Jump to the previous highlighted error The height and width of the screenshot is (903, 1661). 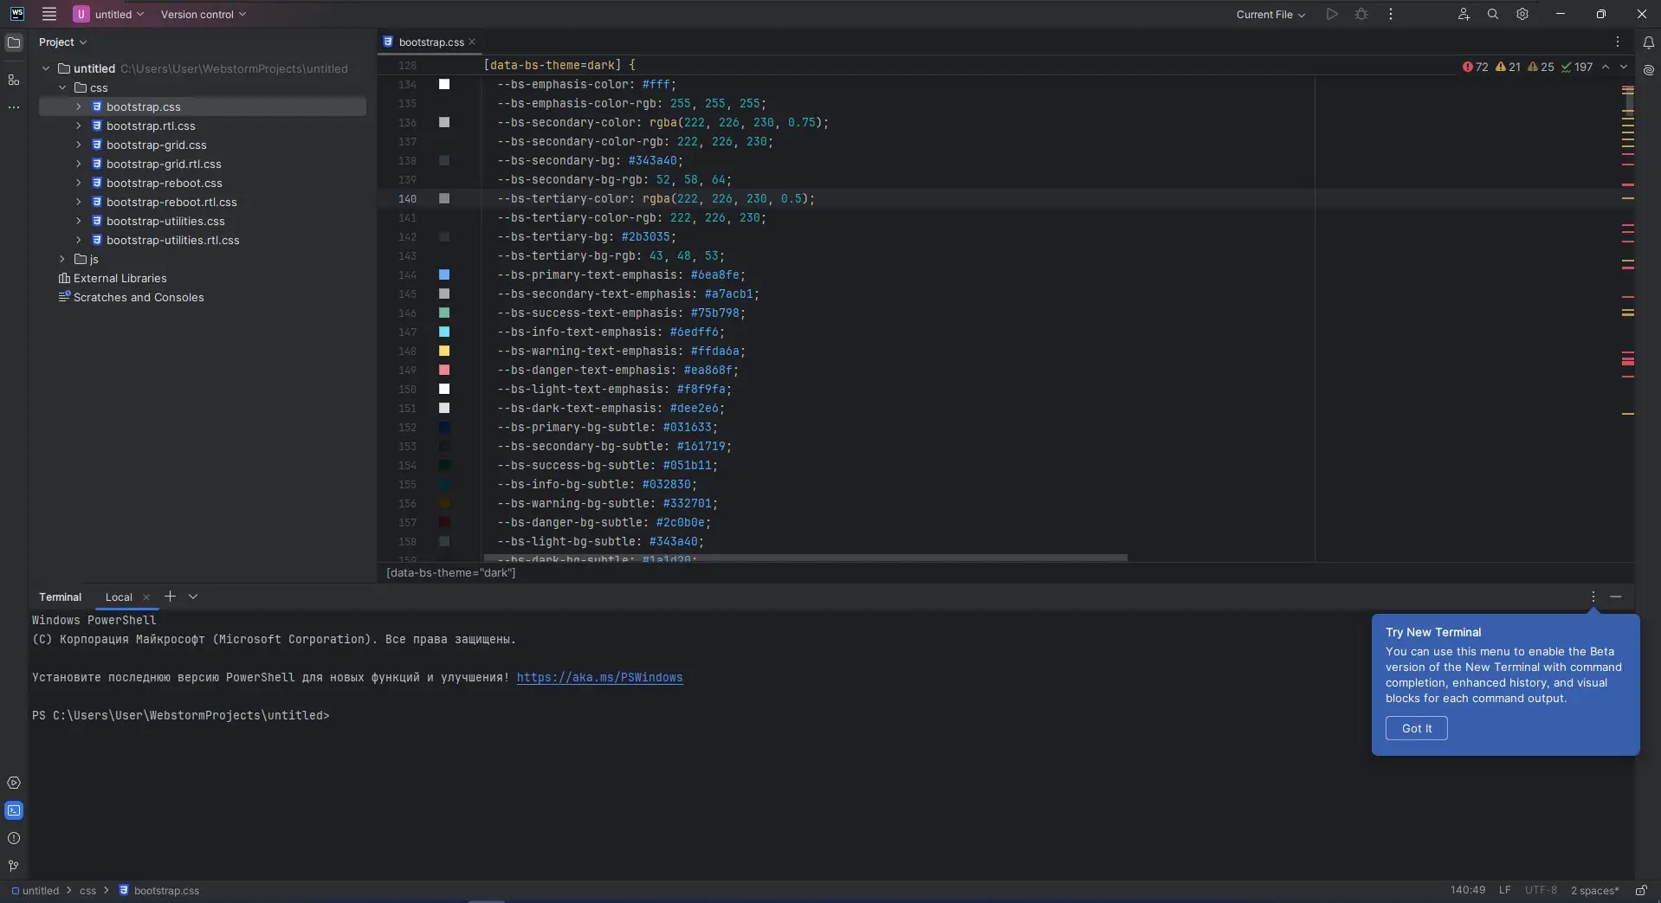click(x=1606, y=67)
